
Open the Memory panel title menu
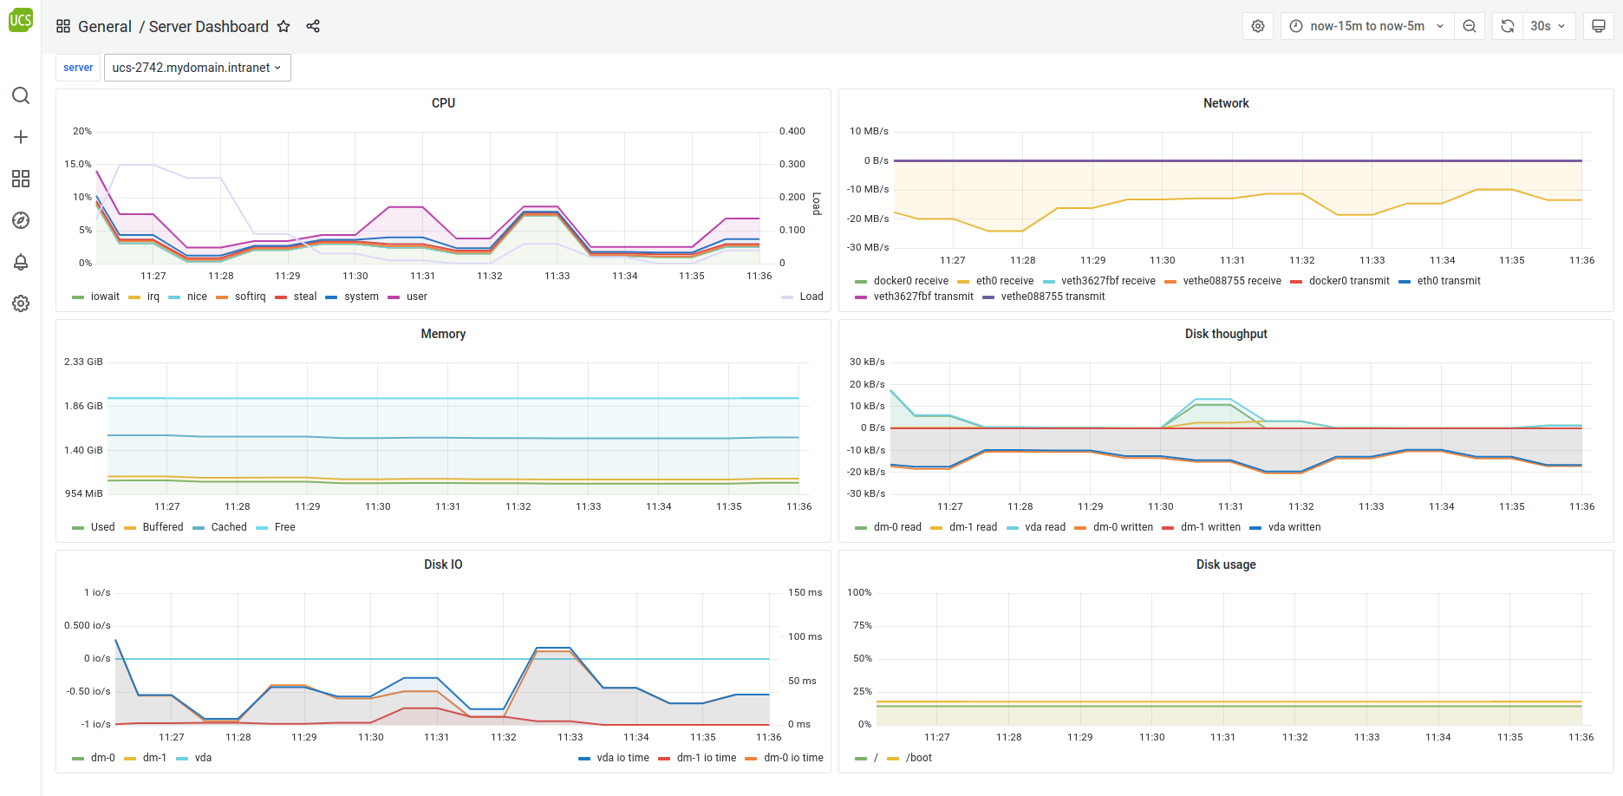coord(443,334)
